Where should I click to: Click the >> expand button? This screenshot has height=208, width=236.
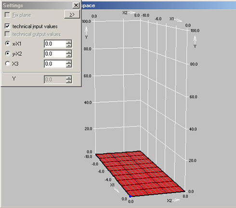click(x=72, y=14)
